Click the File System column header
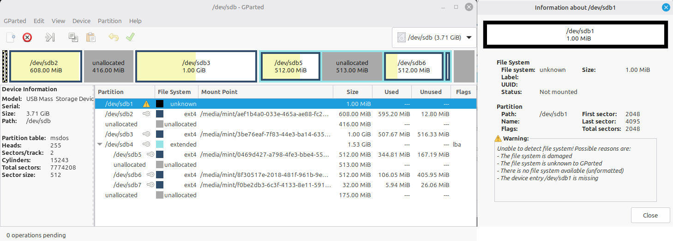The height and width of the screenshot is (241, 673). (x=174, y=92)
